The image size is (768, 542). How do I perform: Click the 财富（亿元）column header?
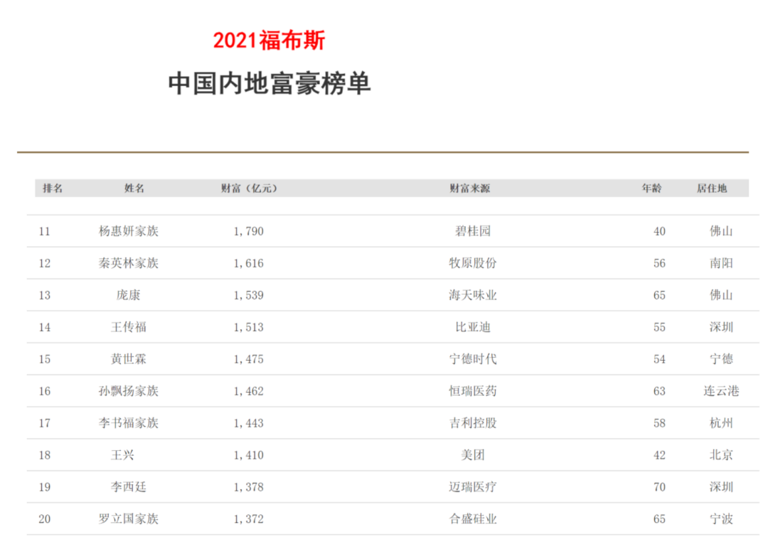[249, 187]
